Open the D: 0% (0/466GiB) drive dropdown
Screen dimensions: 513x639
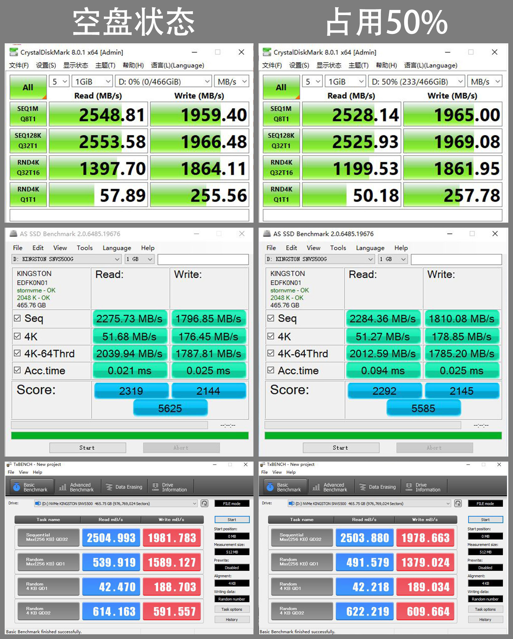tap(163, 82)
